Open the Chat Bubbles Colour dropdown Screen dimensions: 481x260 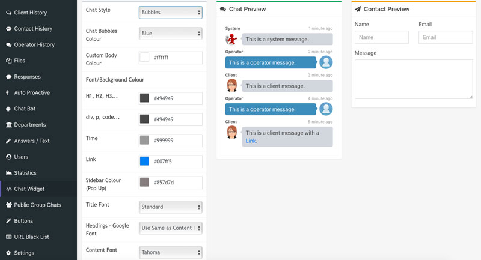click(170, 34)
